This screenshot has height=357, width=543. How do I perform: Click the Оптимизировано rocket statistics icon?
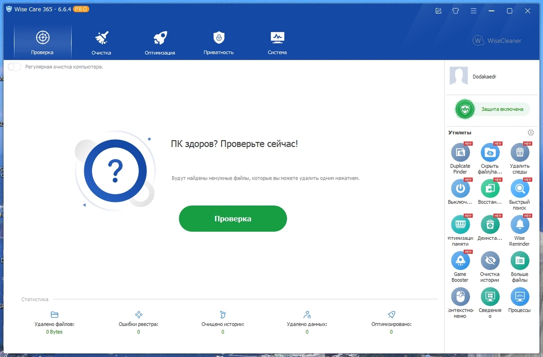(x=391, y=314)
